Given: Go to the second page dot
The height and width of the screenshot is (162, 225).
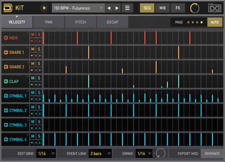Looking at the screenshot, I should [193, 22].
